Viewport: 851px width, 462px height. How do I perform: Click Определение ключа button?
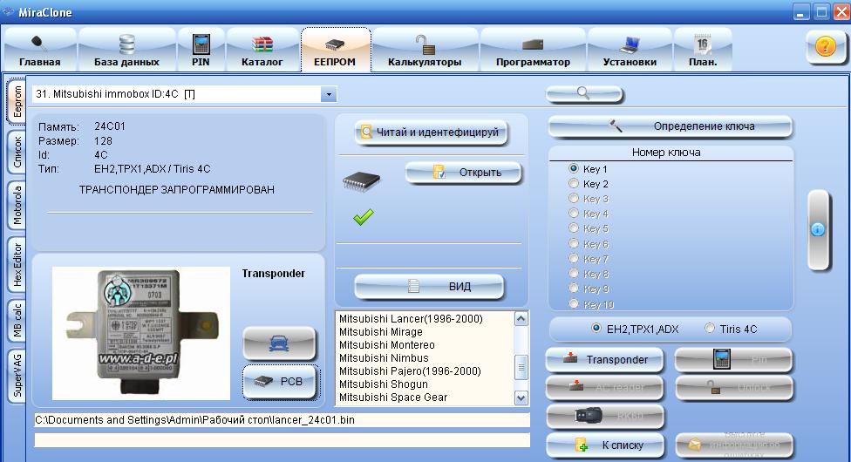coord(670,126)
